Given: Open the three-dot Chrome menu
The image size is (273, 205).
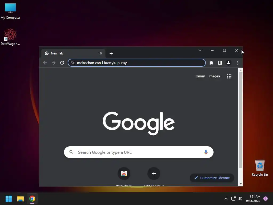Looking at the screenshot, I should (237, 63).
